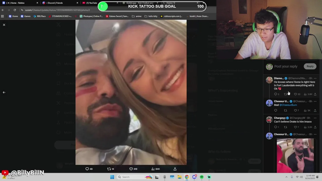
Task: Open the taskbar volume control
Action: coord(301,177)
